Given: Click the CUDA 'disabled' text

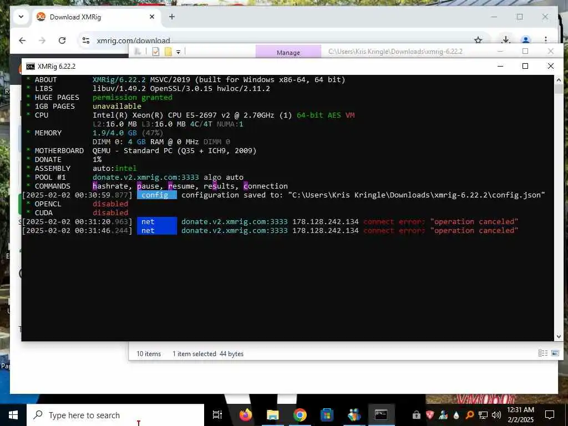Looking at the screenshot, I should tap(110, 212).
